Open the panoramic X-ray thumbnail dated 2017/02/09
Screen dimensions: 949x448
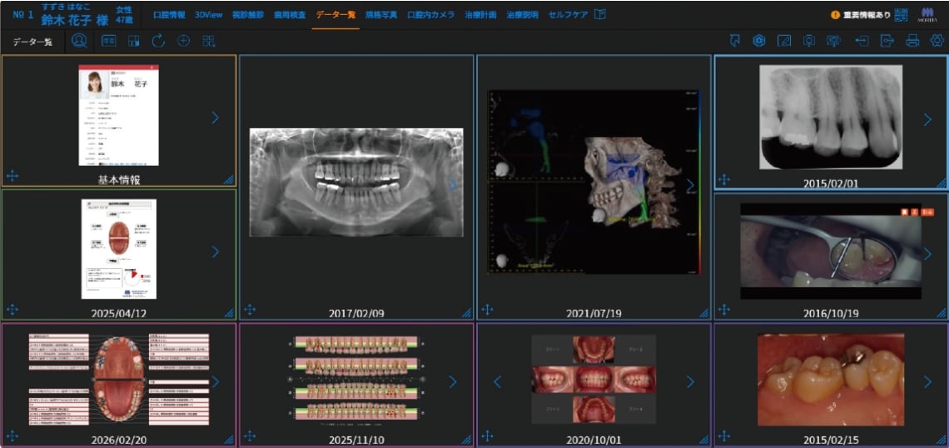click(x=356, y=182)
